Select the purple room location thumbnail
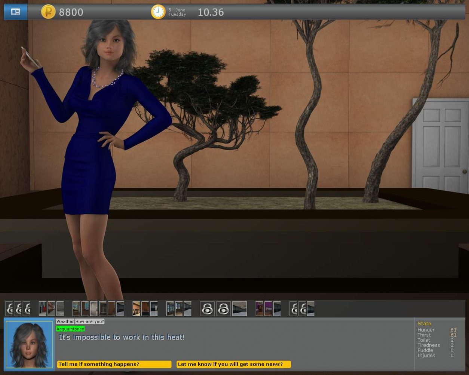469x375 pixels. click(x=268, y=309)
